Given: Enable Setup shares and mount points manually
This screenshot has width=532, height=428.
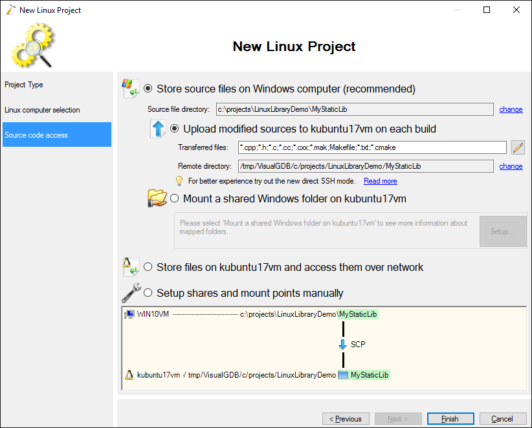Looking at the screenshot, I should pyautogui.click(x=148, y=293).
